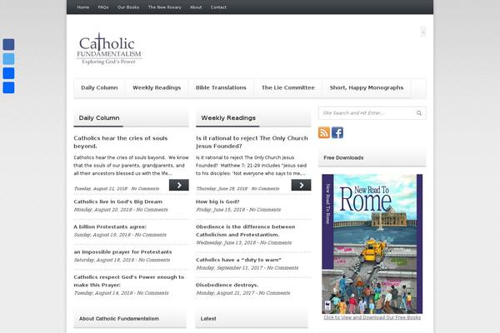
Task: Click arrow button under Weekly Readings excerpt
Action: pyautogui.click(x=301, y=185)
